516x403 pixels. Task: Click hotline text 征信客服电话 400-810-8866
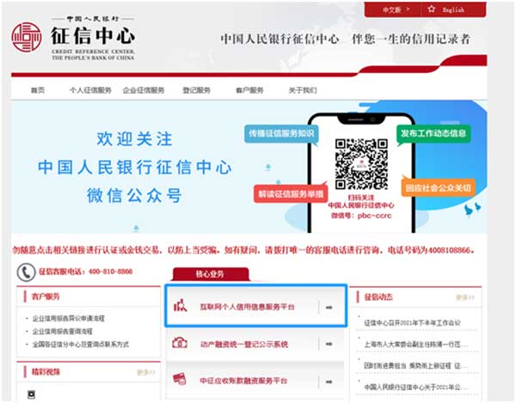[x=85, y=272]
